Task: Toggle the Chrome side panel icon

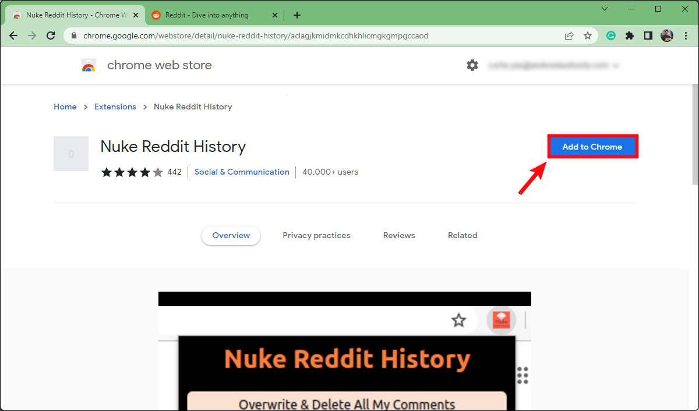Action: point(648,36)
